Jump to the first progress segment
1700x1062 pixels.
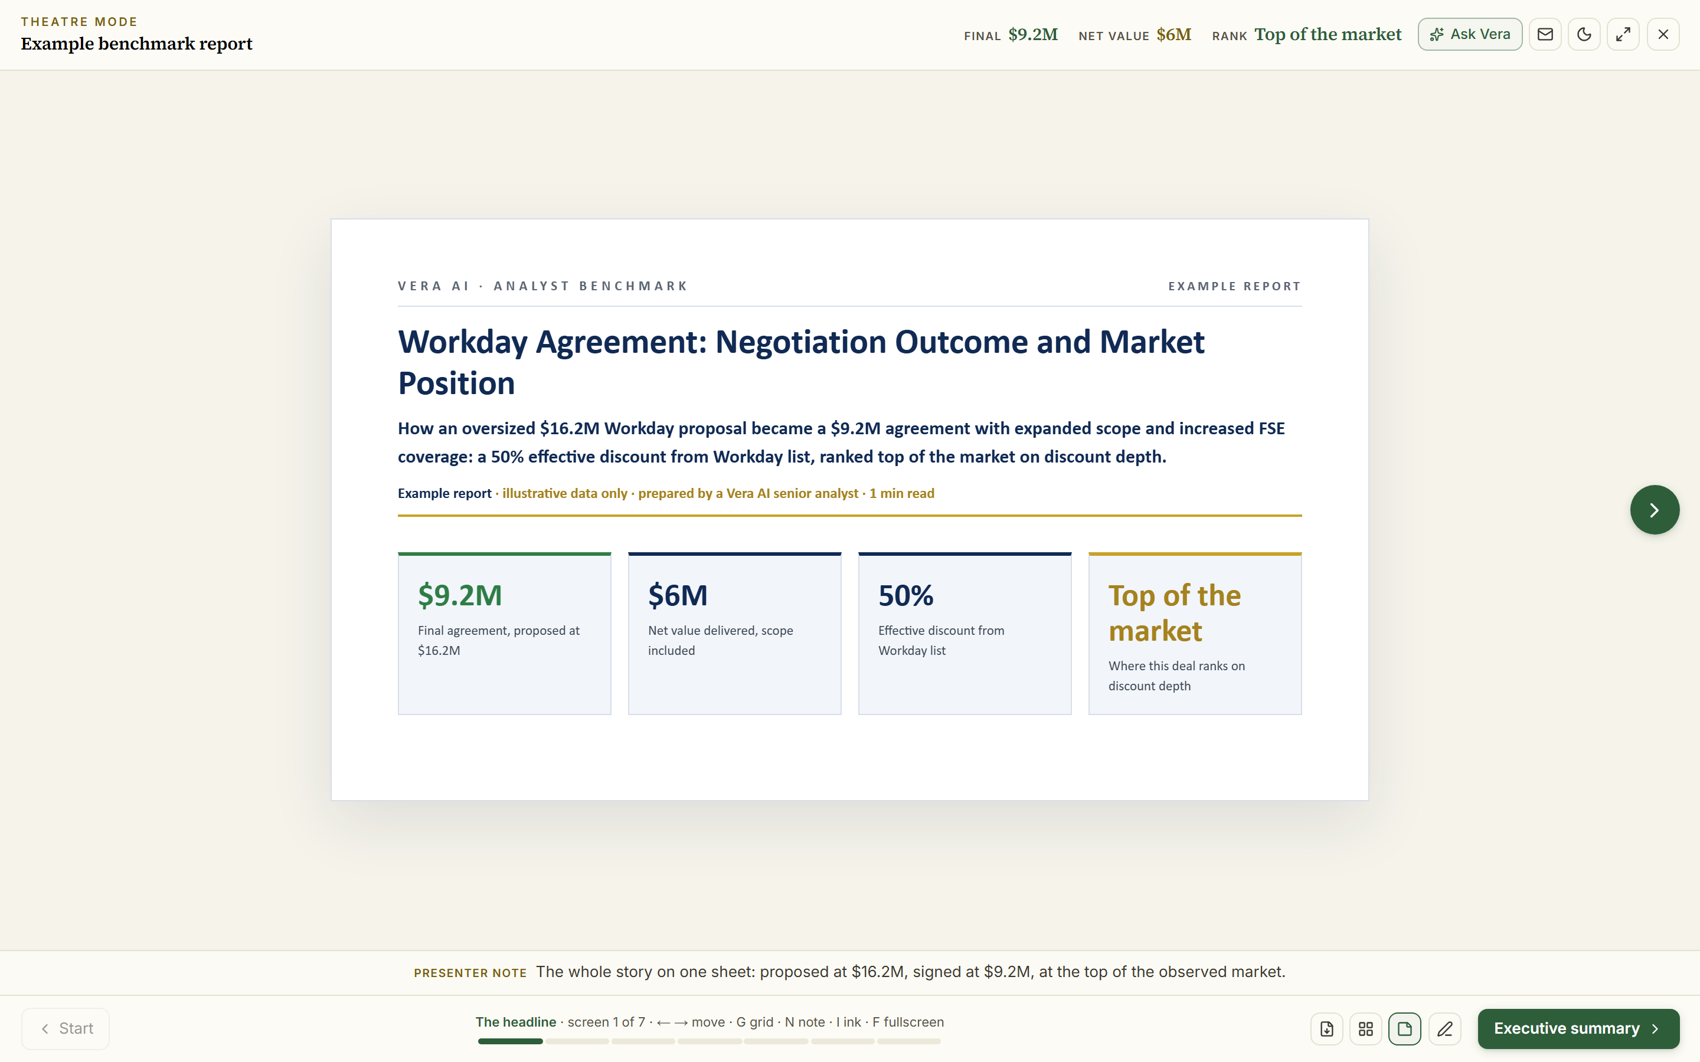(x=510, y=1041)
